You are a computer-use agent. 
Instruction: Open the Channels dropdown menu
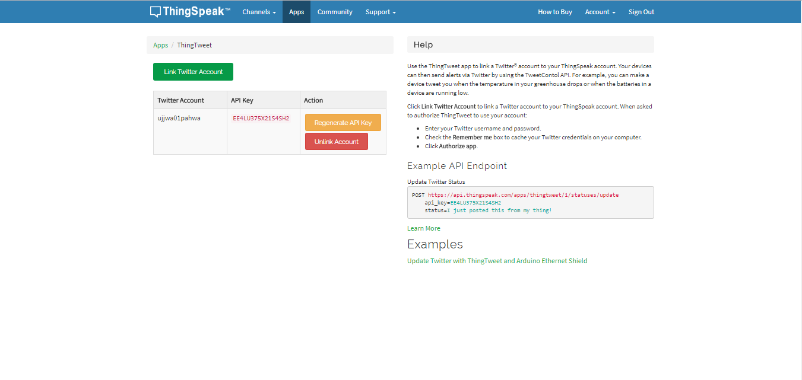point(259,12)
